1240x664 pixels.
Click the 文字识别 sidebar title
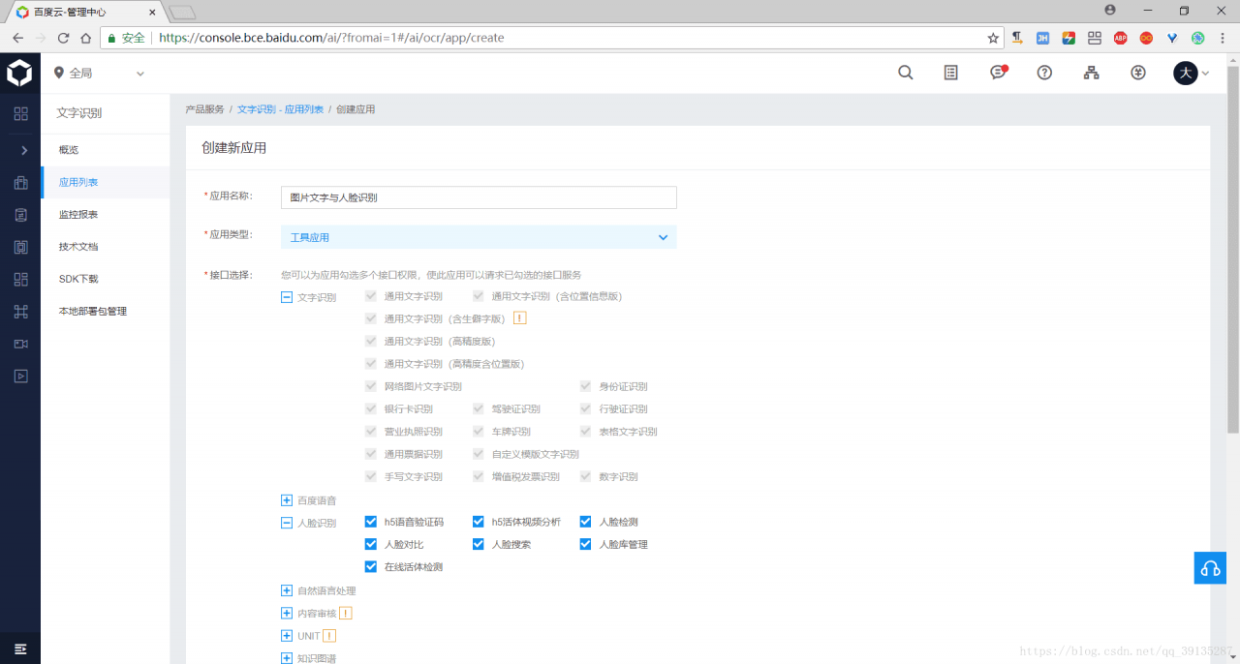click(x=79, y=113)
